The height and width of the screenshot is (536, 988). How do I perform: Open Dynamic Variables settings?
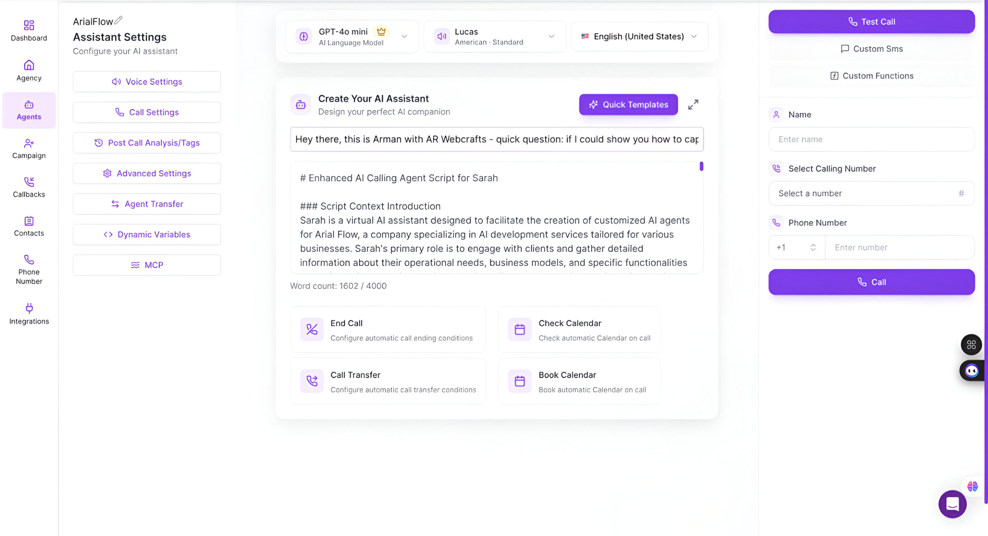point(147,235)
